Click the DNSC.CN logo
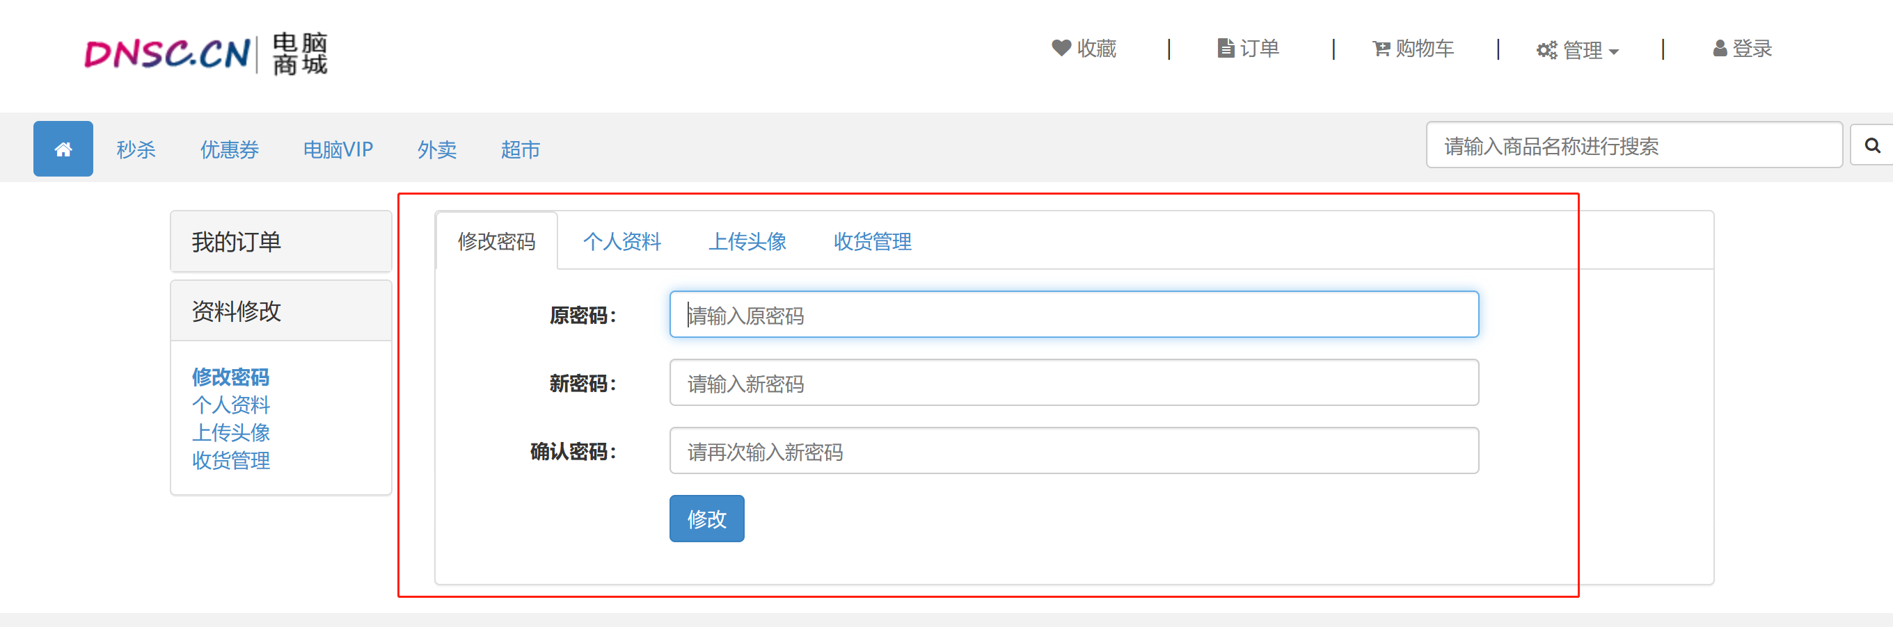The height and width of the screenshot is (627, 1893). point(167,54)
